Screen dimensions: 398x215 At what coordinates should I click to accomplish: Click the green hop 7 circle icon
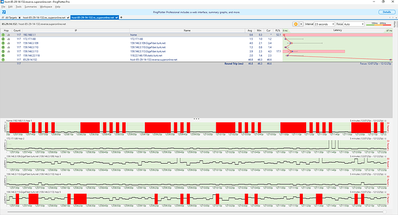(3, 60)
